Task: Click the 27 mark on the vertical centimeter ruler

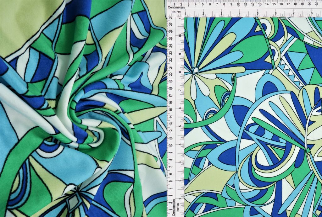Action: pyautogui.click(x=171, y=24)
